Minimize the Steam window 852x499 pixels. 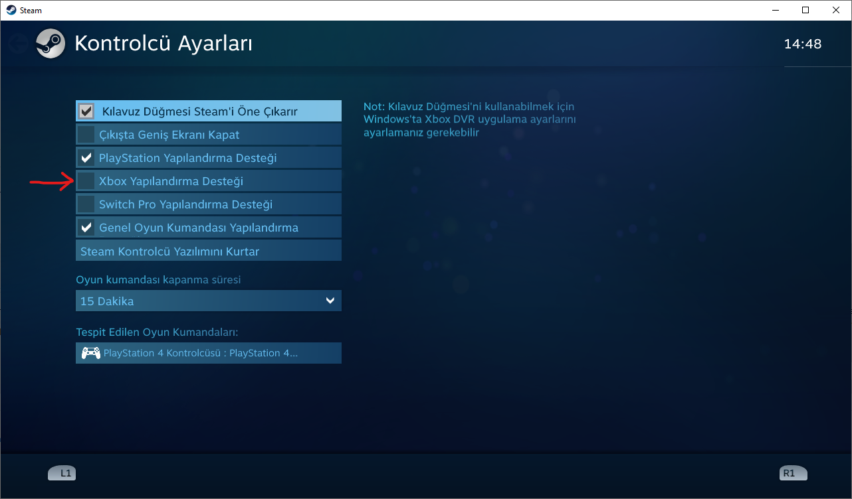775,10
